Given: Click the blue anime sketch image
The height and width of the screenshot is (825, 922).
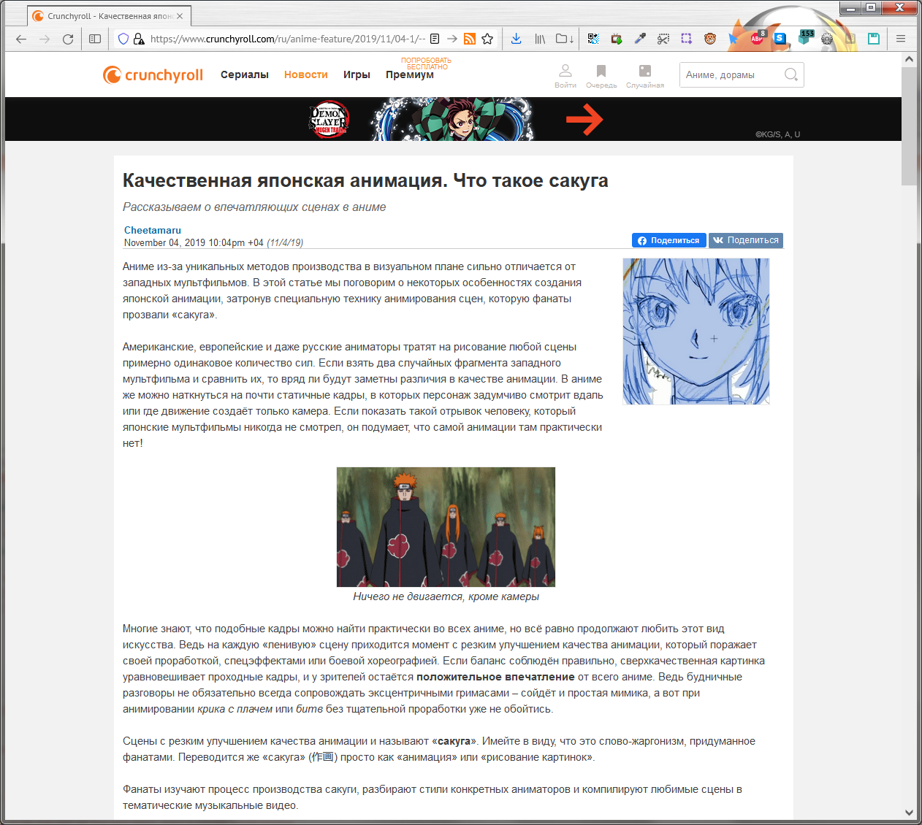Looking at the screenshot, I should click(x=696, y=331).
